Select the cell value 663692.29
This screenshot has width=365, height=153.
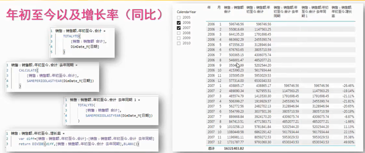tap(236, 40)
